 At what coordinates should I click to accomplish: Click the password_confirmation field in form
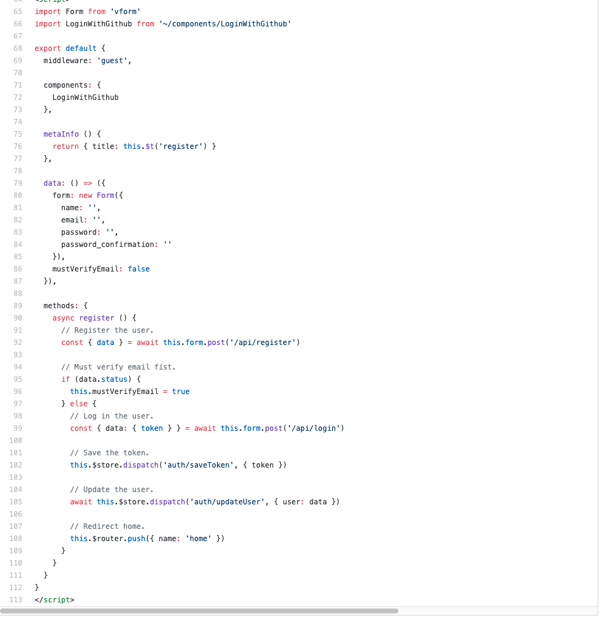(108, 244)
